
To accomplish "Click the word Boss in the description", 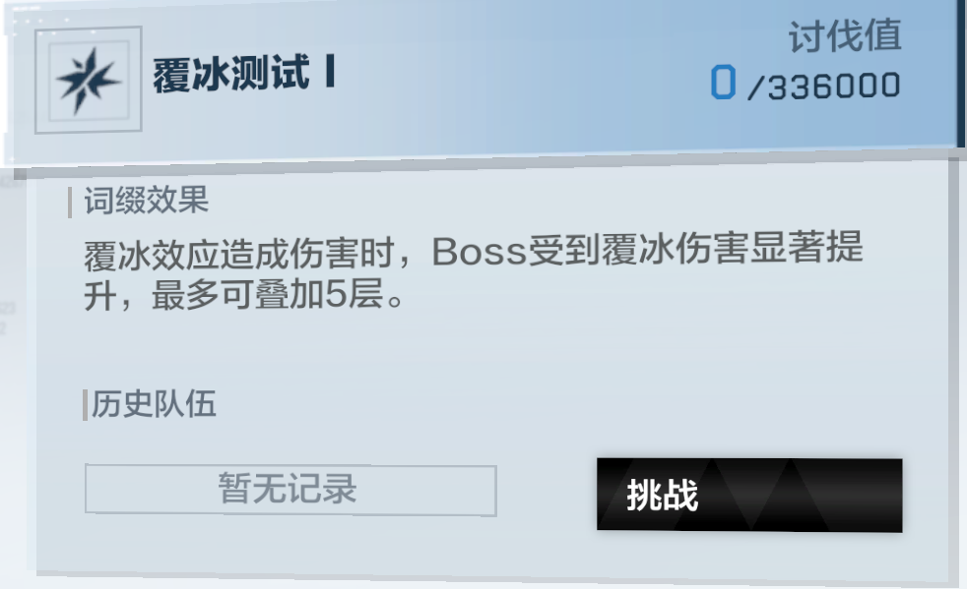I will pyautogui.click(x=479, y=252).
